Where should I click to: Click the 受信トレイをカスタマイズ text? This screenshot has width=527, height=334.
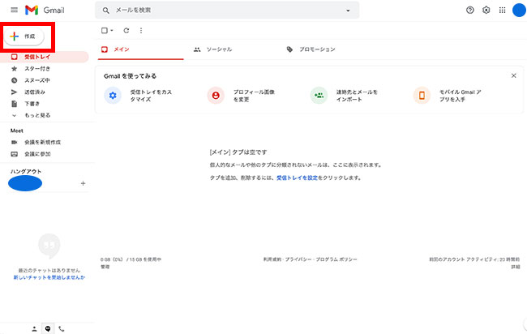tap(152, 96)
